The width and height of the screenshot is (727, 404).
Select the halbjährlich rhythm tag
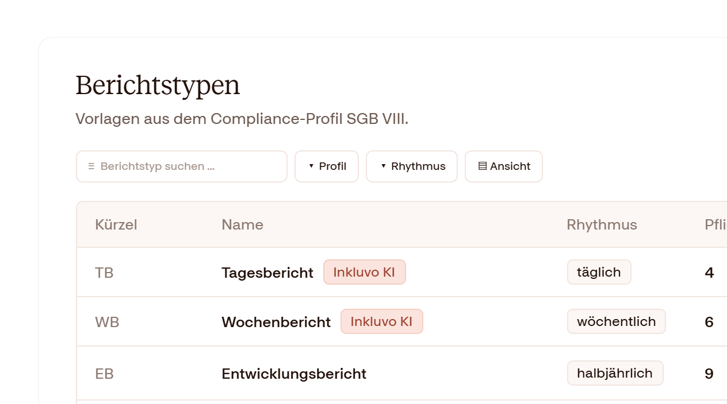615,373
